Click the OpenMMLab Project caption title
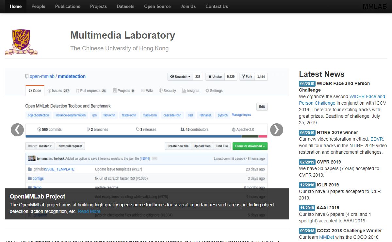Image resolution: width=392 pixels, height=242 pixels. [x=38, y=197]
